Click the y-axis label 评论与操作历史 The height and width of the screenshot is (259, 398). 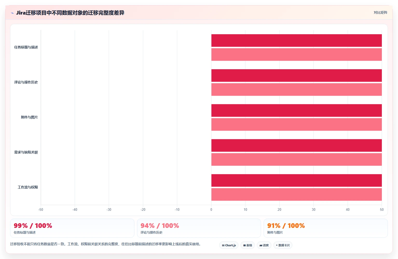click(26, 82)
